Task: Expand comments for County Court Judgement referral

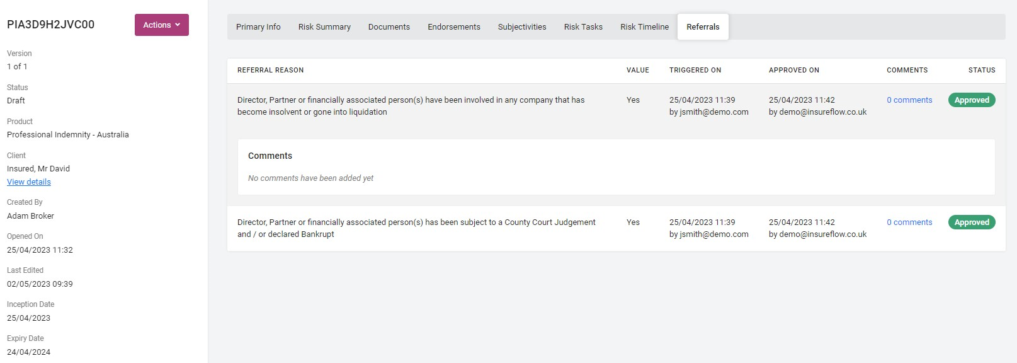Action: (909, 222)
